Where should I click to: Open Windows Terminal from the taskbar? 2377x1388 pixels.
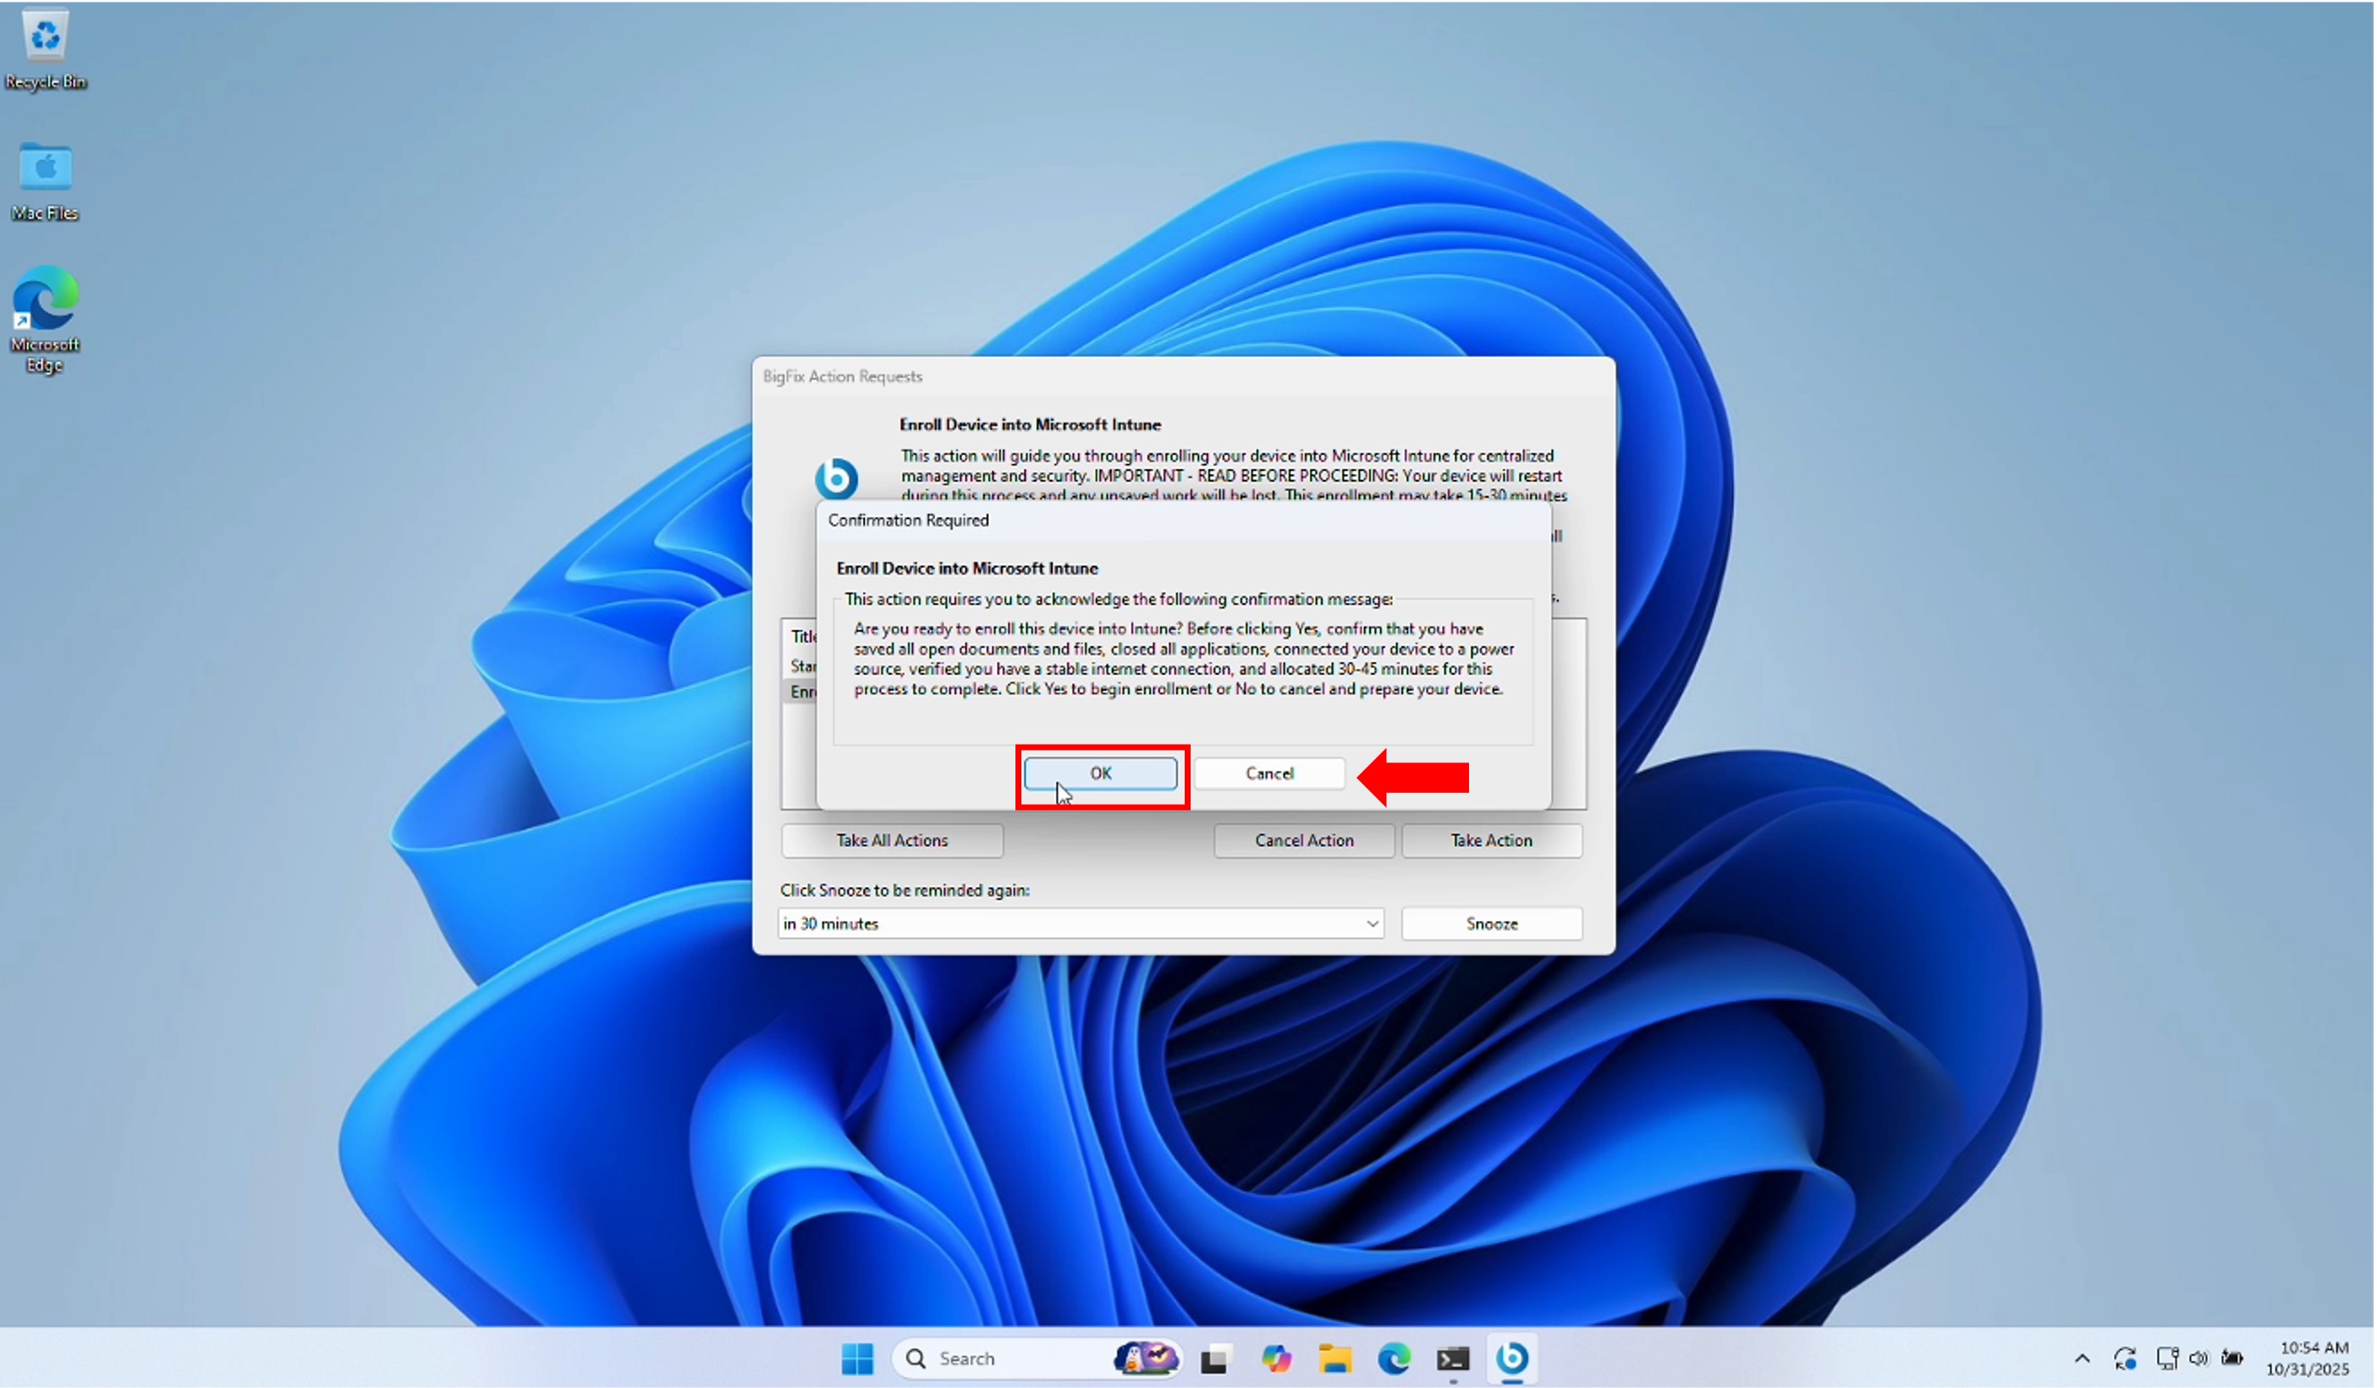[x=1453, y=1358]
